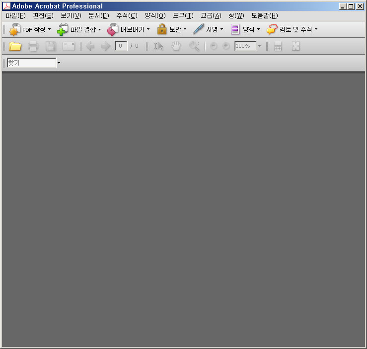Expand the PDF 작성 dropdown arrow
This screenshot has width=367, height=349.
click(x=49, y=29)
